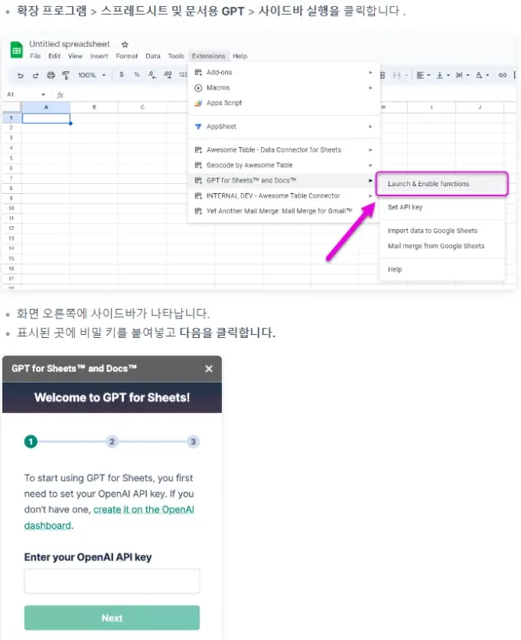Open the 123 number format dropdown

pyautogui.click(x=183, y=74)
